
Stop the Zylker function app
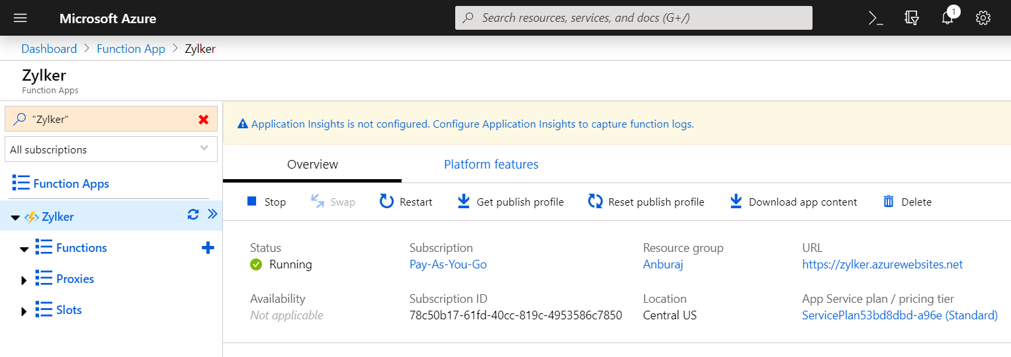click(x=266, y=202)
